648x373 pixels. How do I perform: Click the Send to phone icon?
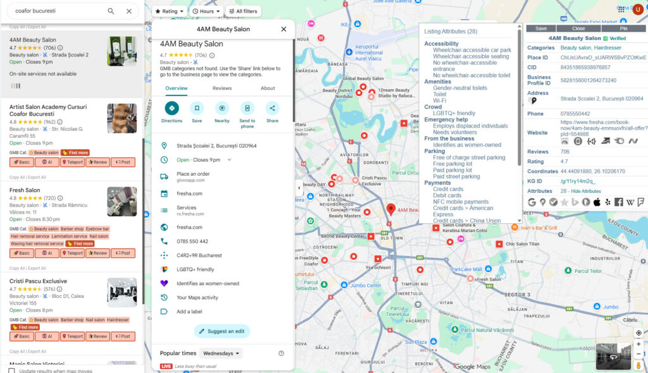pyautogui.click(x=247, y=108)
